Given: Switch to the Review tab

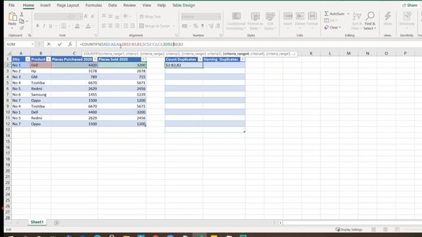Looking at the screenshot, I should [x=129, y=5].
